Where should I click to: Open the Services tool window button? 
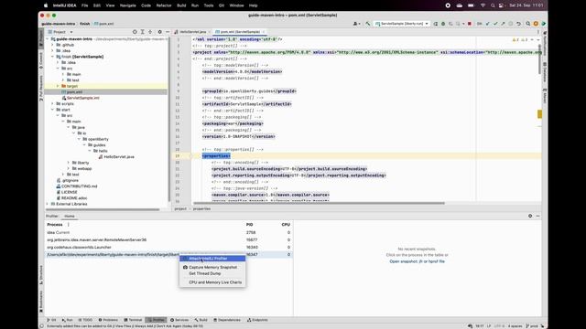(179, 320)
